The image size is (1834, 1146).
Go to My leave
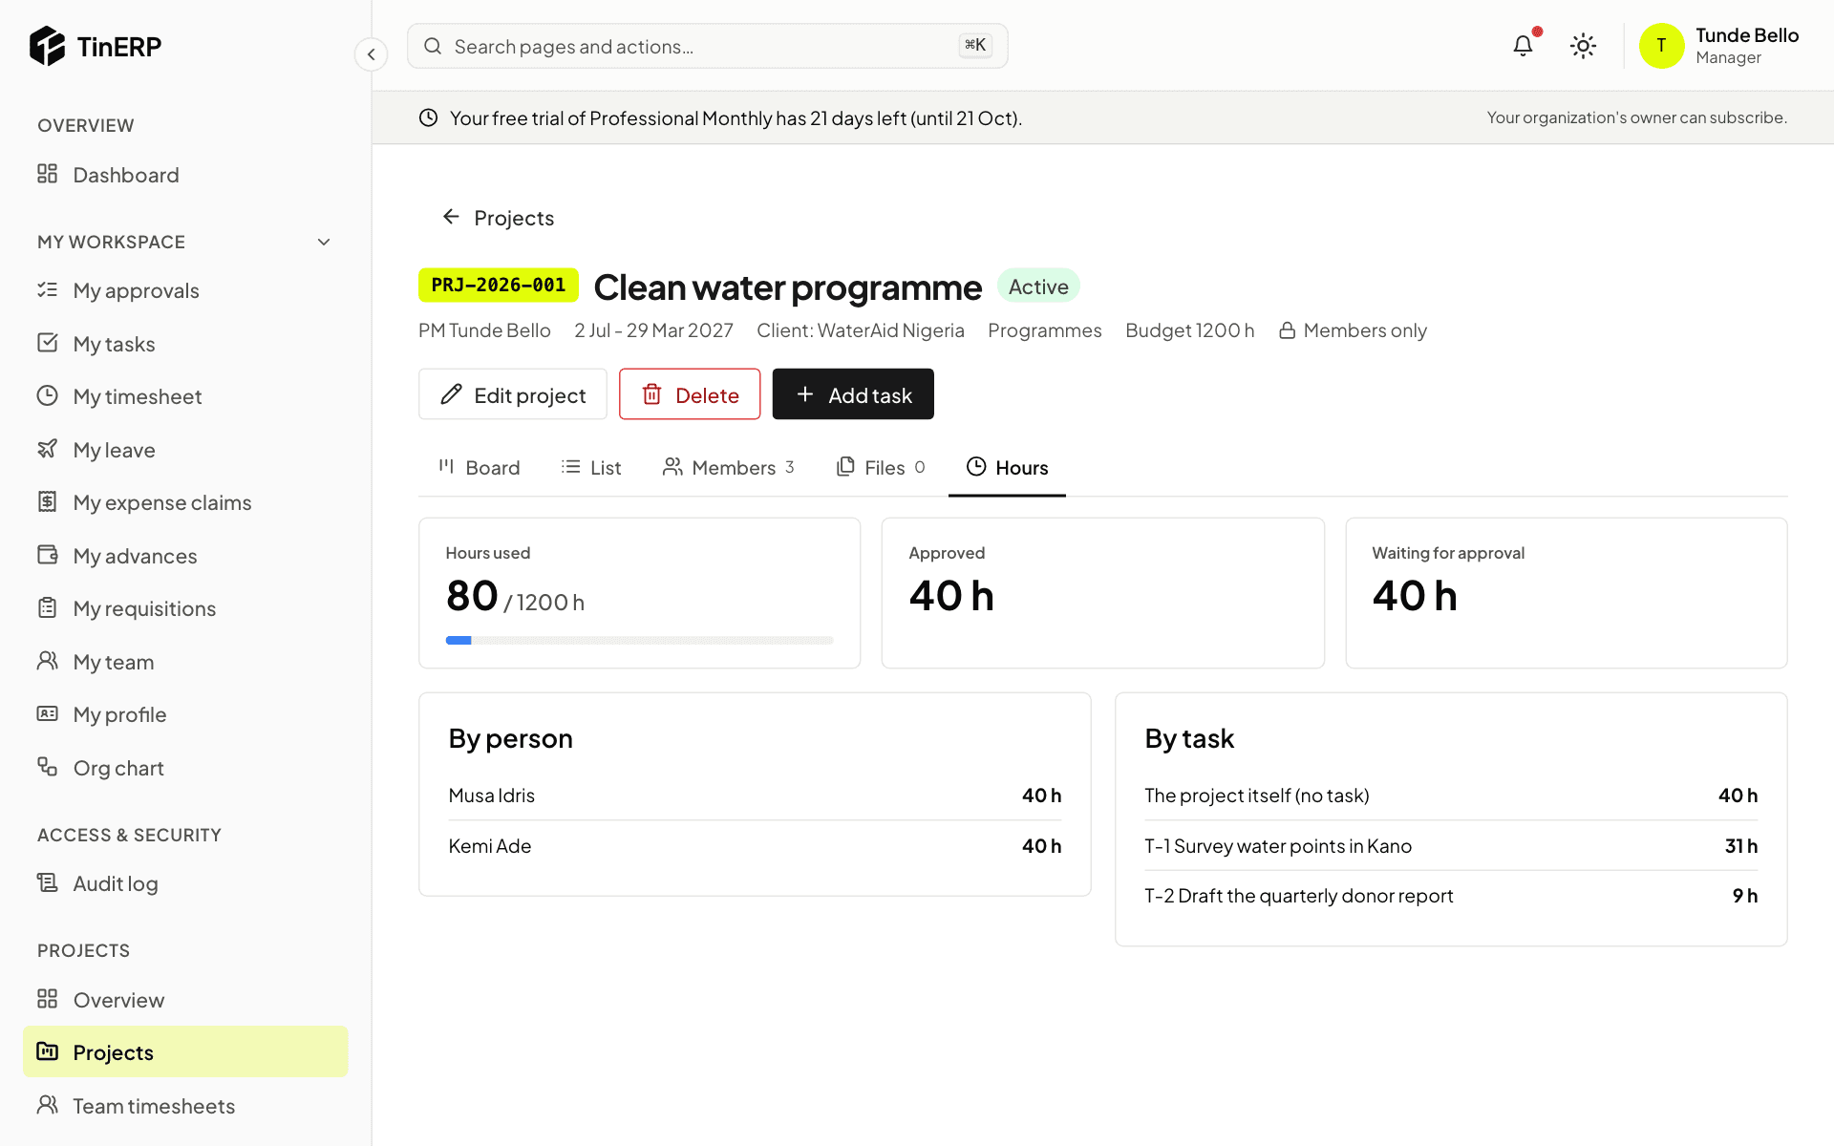pyautogui.click(x=185, y=450)
